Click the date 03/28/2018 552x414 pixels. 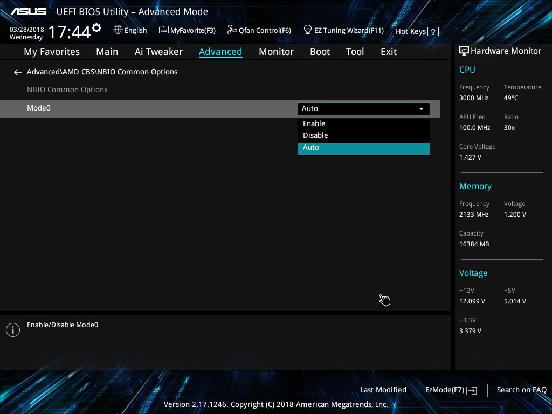pyautogui.click(x=27, y=30)
